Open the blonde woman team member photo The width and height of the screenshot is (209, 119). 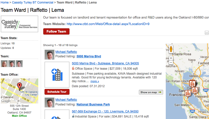coord(4,64)
